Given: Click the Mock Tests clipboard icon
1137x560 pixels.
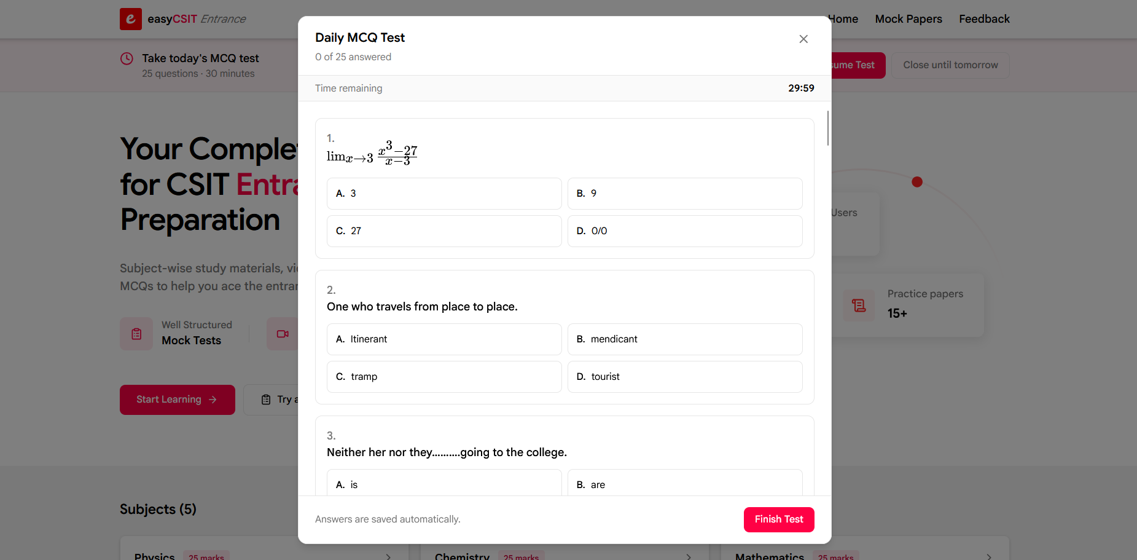Looking at the screenshot, I should coord(136,334).
